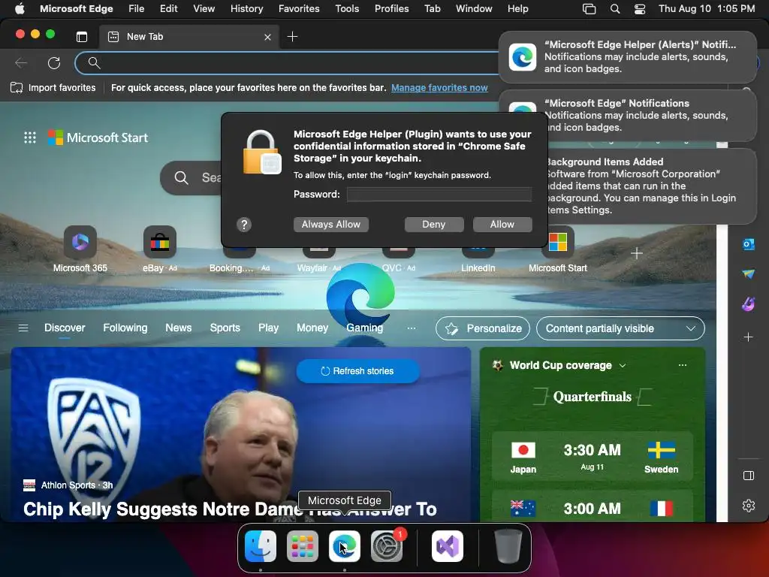Open the Favorites menu
Viewport: 769px width, 577px height.
[x=299, y=8]
